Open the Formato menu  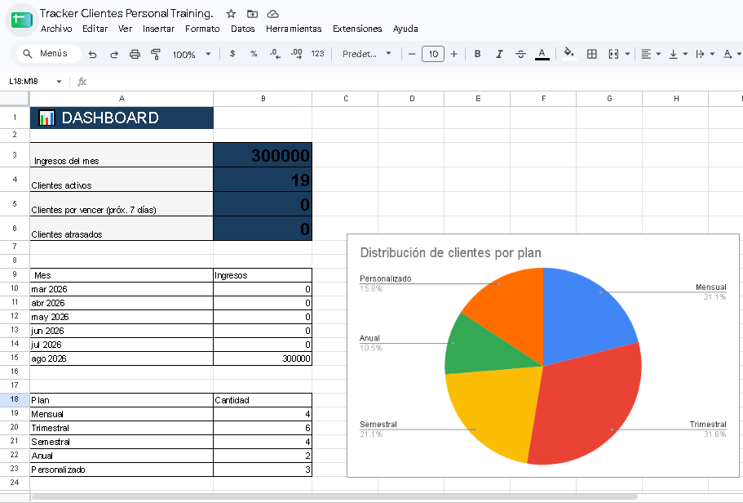[202, 29]
